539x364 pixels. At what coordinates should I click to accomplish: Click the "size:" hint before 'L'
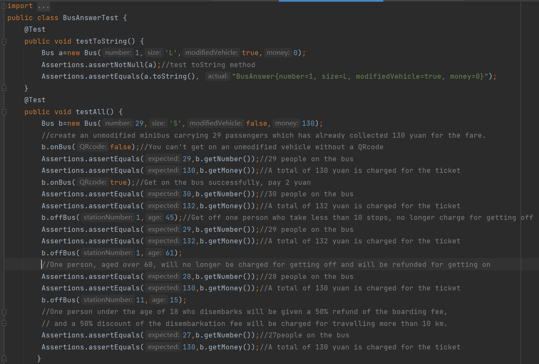click(154, 53)
